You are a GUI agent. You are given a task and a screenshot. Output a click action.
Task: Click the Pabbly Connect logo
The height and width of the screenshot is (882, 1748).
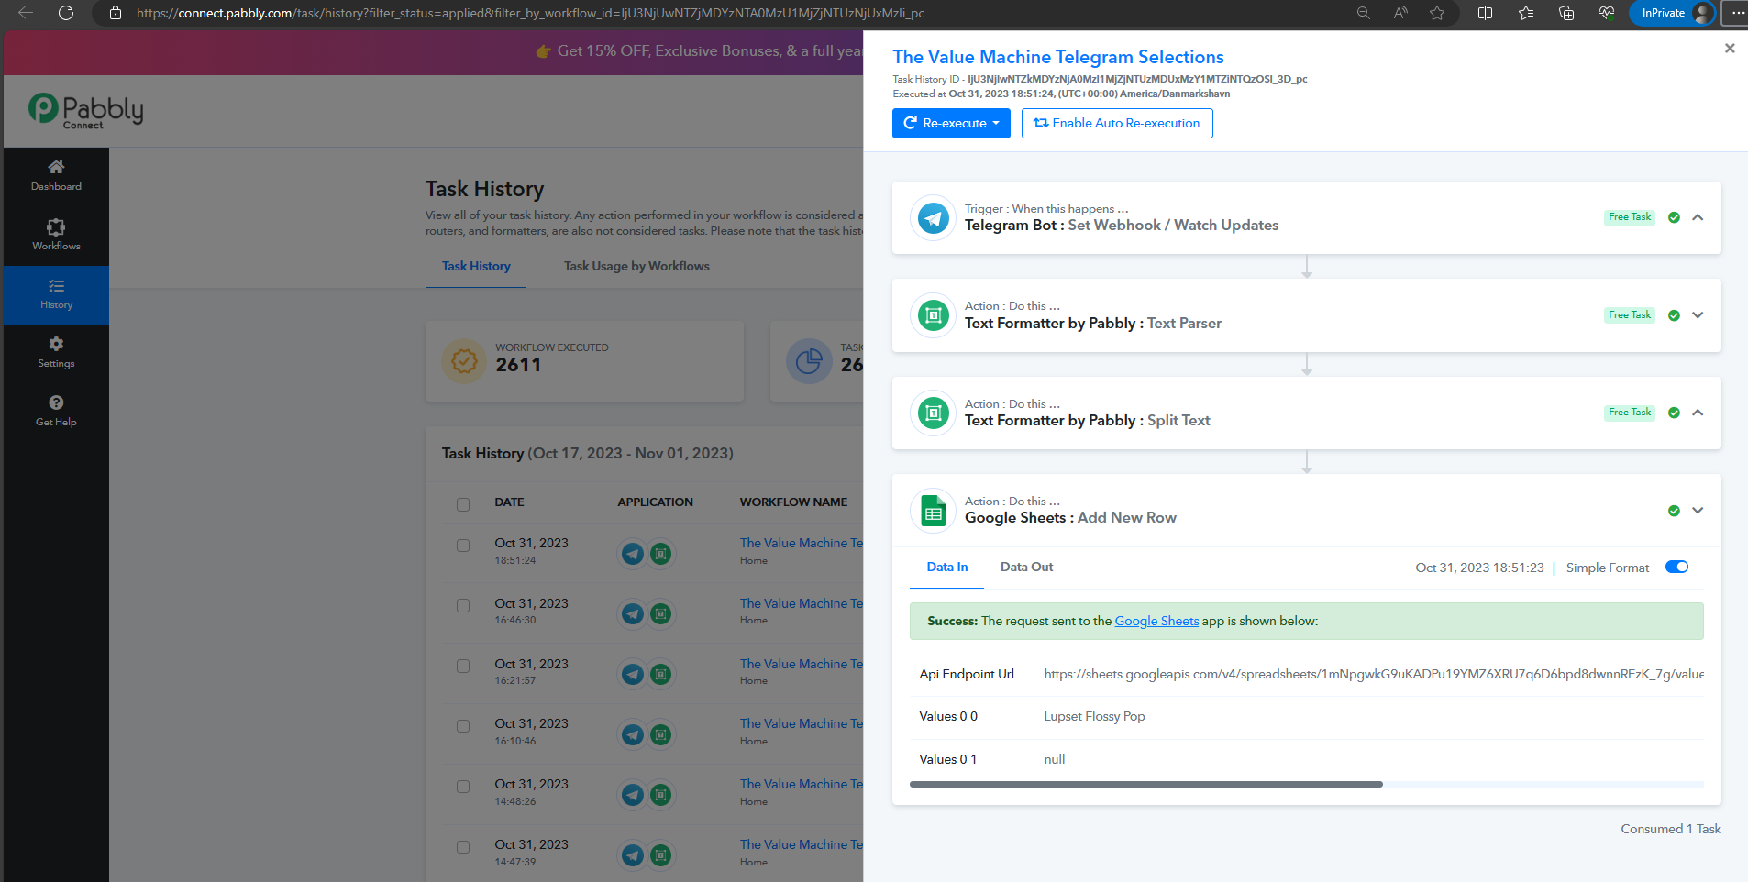[86, 111]
